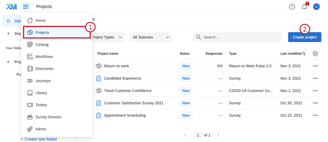Open options for Tread Customer Confidence
328x142 pixels.
315,91
